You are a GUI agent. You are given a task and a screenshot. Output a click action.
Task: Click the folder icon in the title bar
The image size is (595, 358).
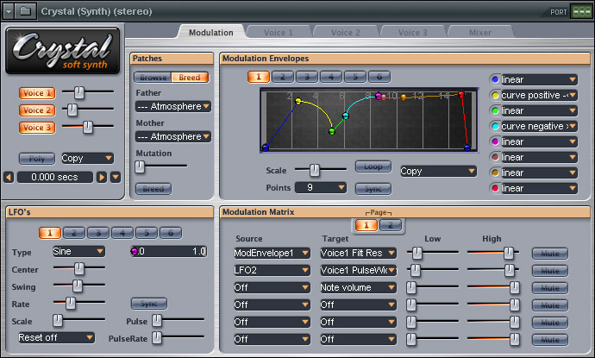pos(25,11)
